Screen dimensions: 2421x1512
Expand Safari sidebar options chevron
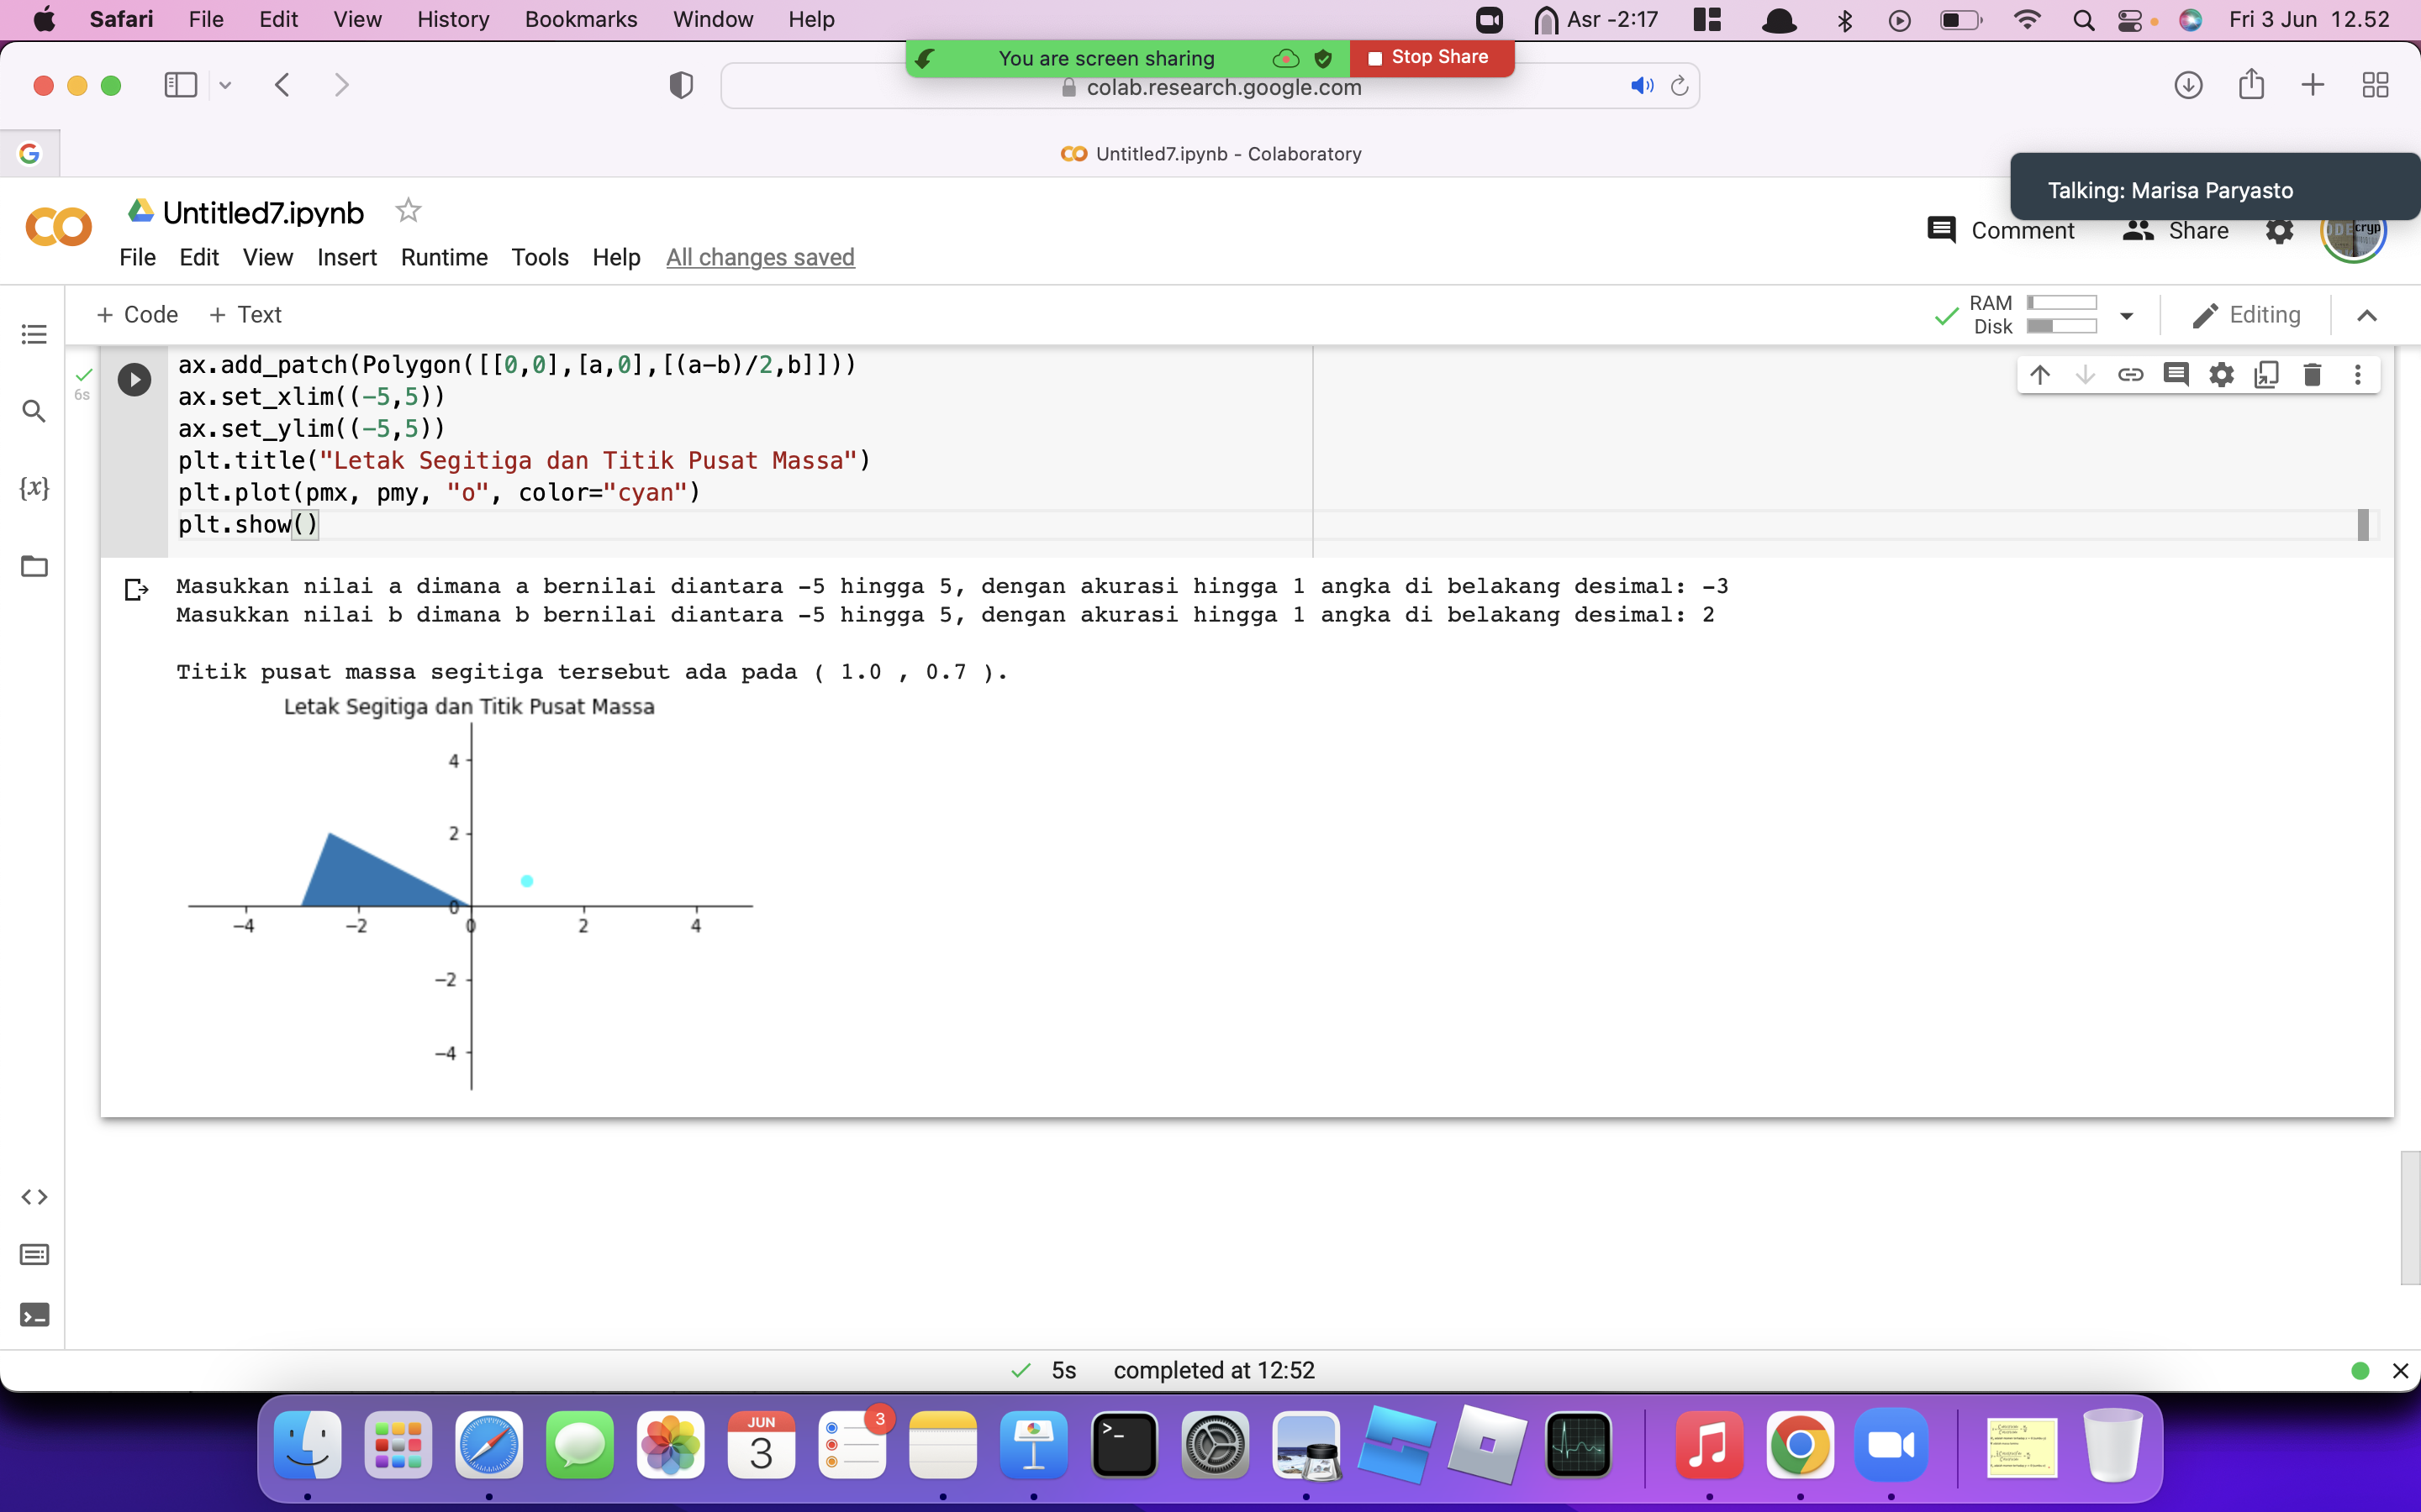(x=225, y=86)
